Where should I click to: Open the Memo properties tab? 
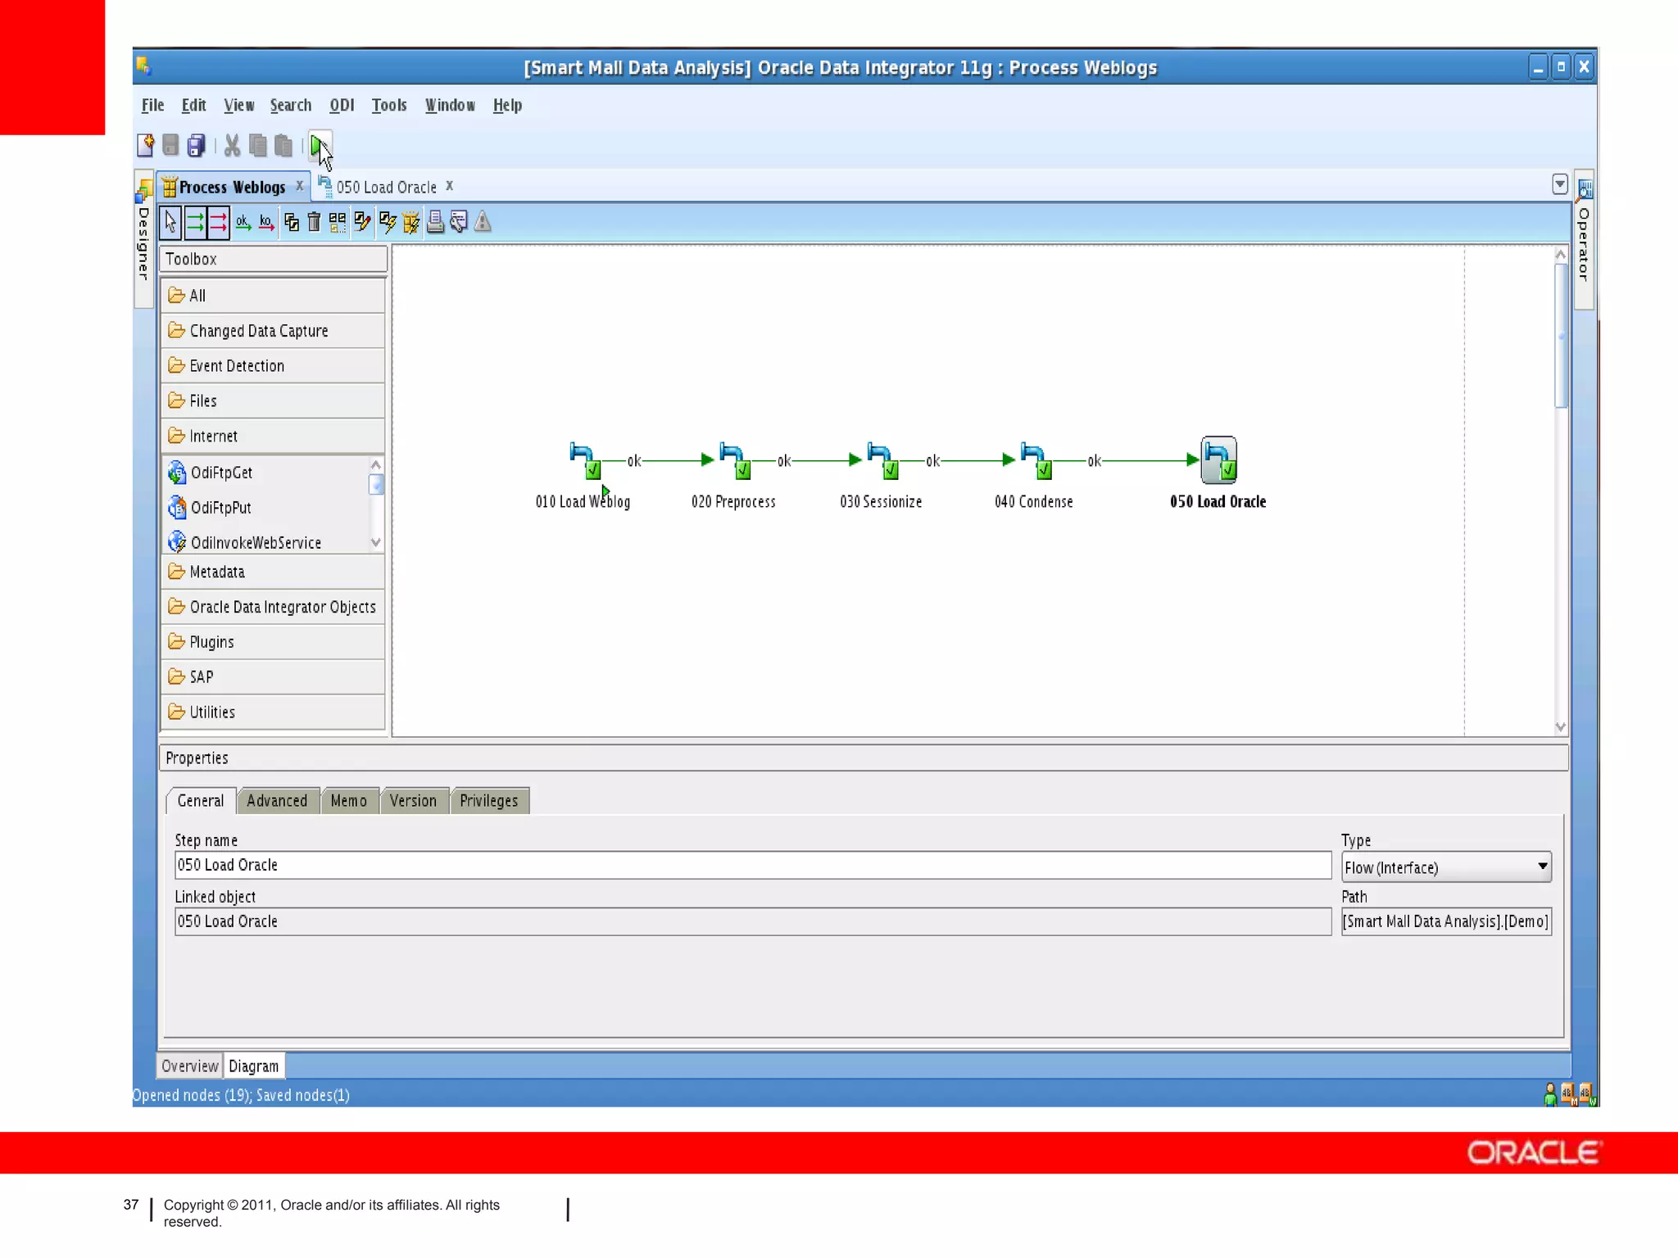click(x=349, y=801)
